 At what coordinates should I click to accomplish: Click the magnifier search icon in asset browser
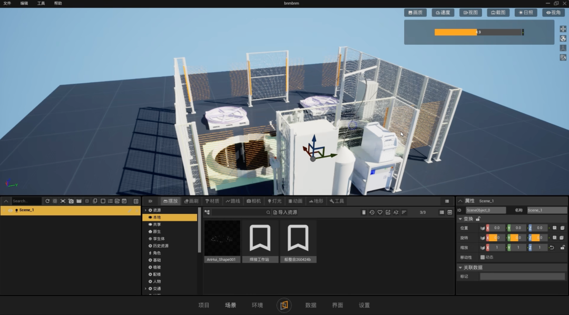point(268,212)
